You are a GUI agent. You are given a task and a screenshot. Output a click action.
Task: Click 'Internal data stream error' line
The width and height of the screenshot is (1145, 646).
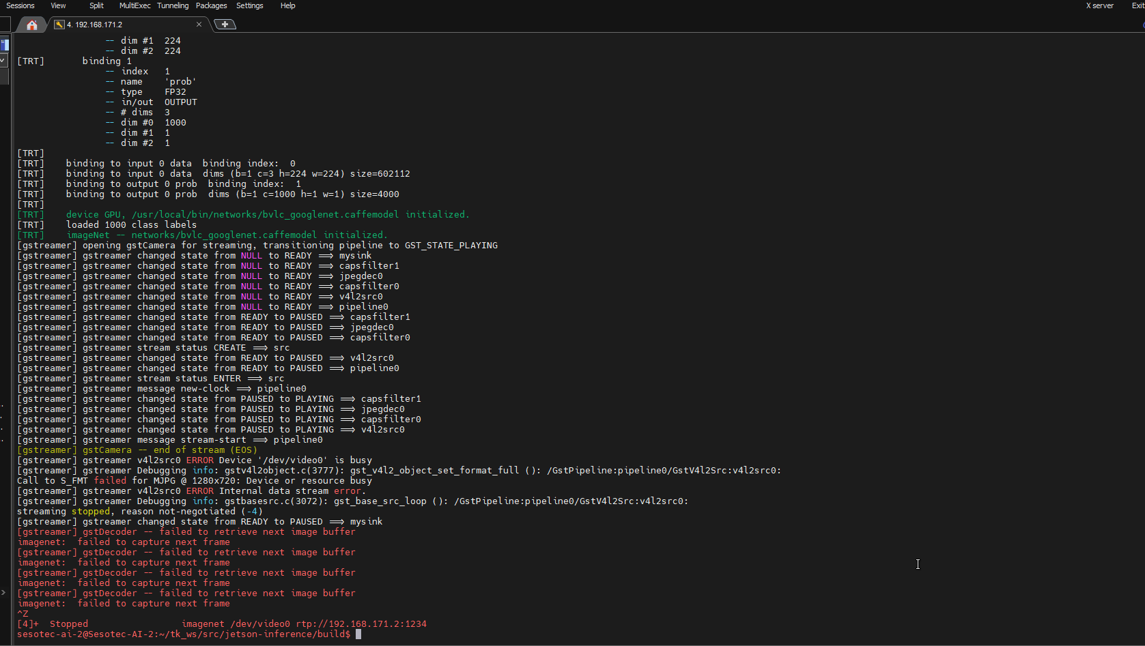[x=192, y=491]
